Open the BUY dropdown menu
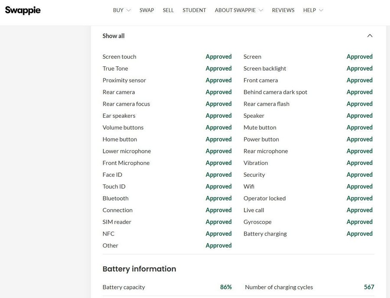The width and height of the screenshot is (390, 298). point(121,10)
